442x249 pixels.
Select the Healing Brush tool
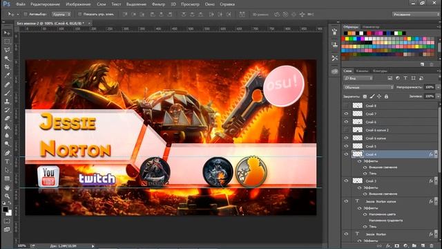[7, 84]
